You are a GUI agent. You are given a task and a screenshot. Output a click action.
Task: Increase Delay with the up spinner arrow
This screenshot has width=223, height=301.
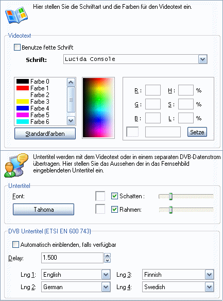[x=108, y=256]
